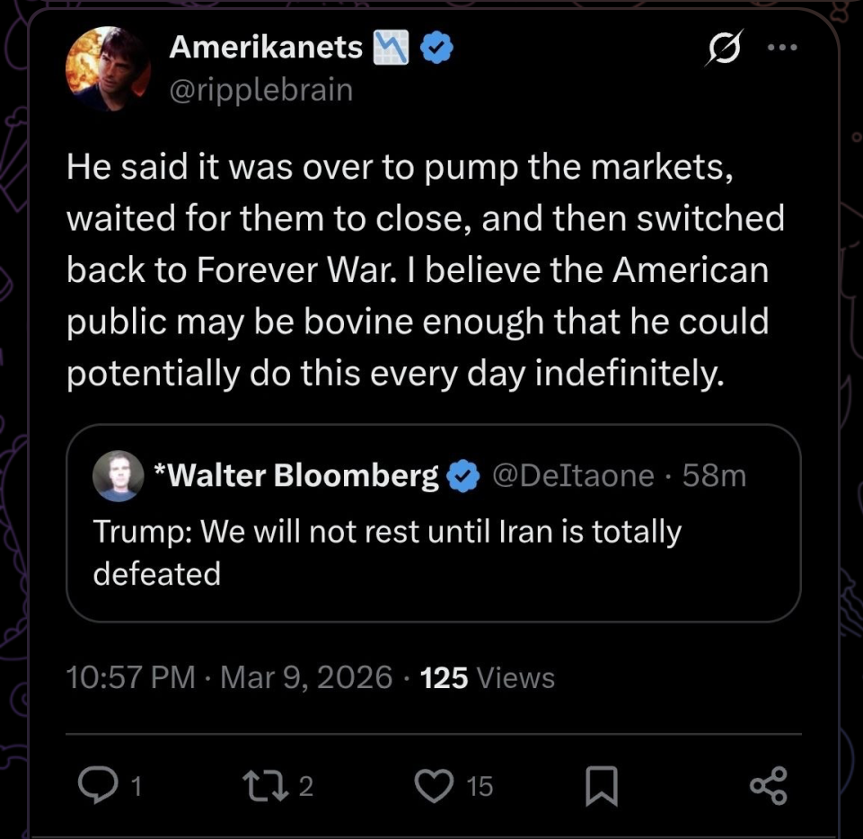The height and width of the screenshot is (839, 863).
Task: Repost the tweet using retweet arrows
Action: [x=268, y=786]
